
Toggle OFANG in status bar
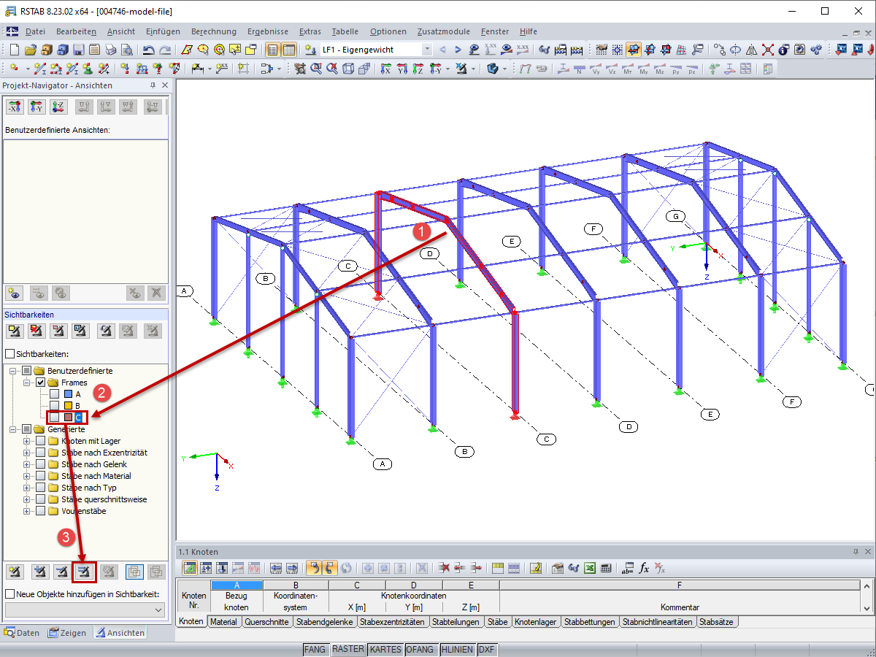[x=421, y=649]
